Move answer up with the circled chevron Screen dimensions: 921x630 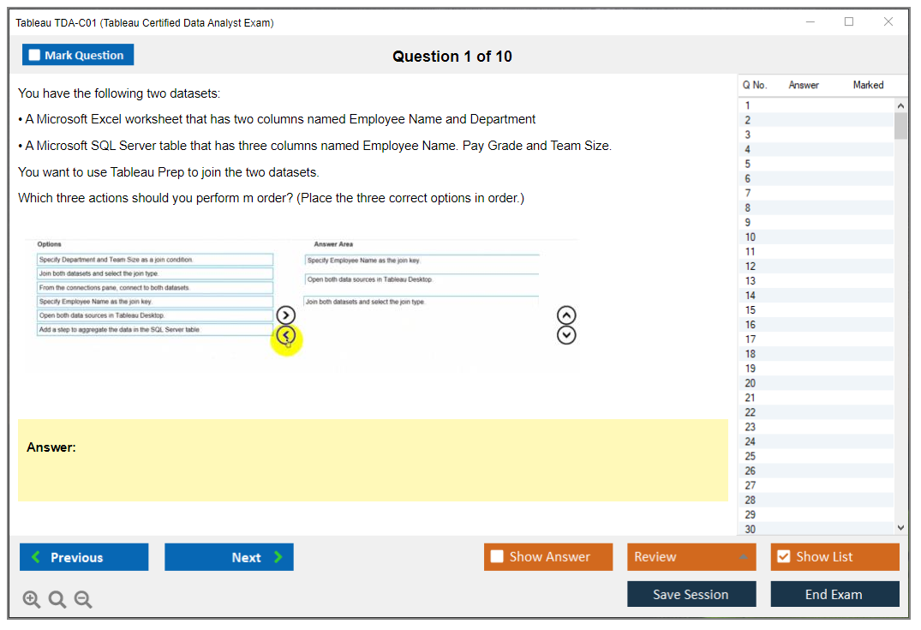(x=566, y=315)
